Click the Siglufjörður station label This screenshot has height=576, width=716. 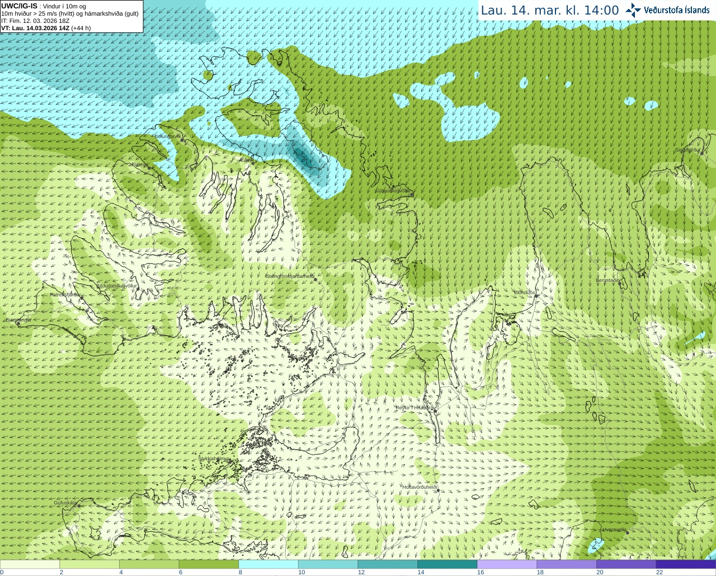point(687,150)
